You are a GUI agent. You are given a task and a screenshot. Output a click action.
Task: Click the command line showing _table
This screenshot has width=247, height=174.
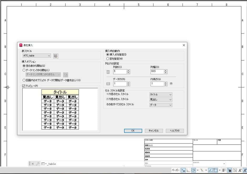coord(52,164)
